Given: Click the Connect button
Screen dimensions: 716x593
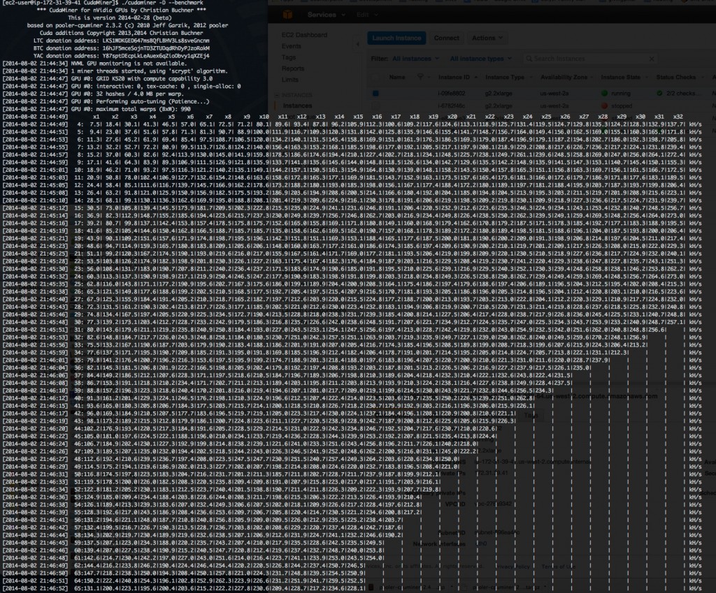Looking at the screenshot, I should (447, 38).
